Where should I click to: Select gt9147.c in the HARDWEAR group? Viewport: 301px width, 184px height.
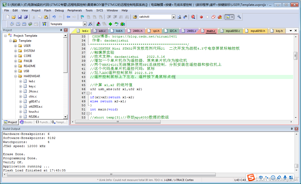tap(34, 101)
